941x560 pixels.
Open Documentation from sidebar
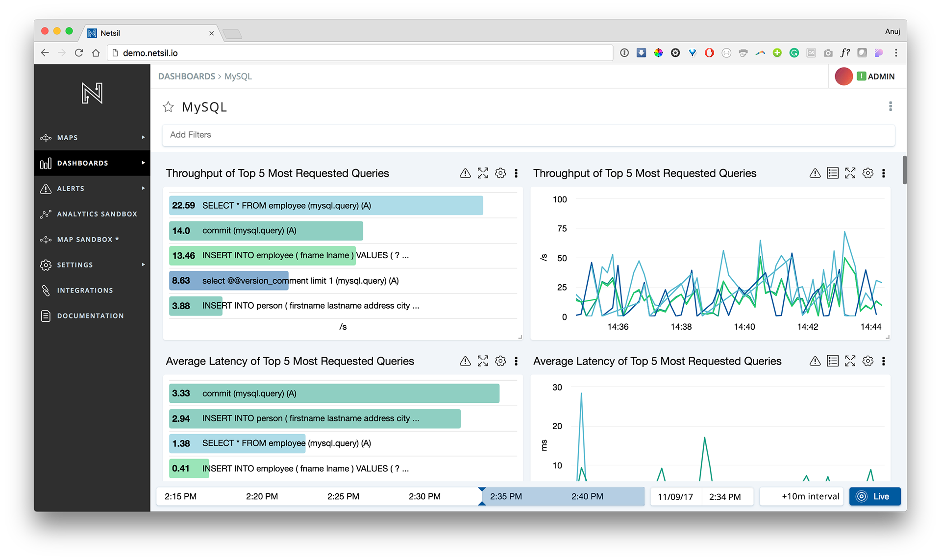(90, 316)
